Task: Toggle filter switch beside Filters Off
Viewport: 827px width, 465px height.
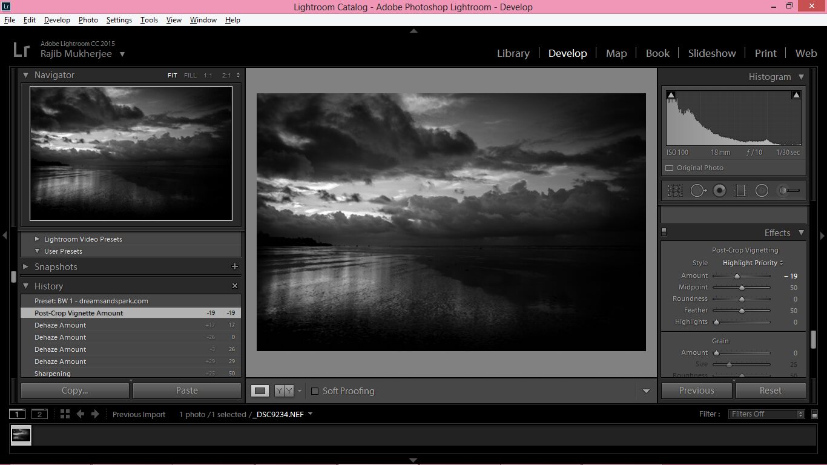Action: tap(814, 414)
